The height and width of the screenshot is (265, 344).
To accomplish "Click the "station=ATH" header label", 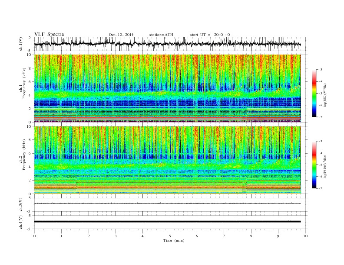I will pos(161,35).
